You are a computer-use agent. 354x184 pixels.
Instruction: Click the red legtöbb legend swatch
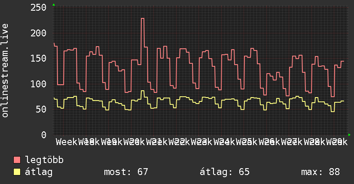[x=17, y=160]
